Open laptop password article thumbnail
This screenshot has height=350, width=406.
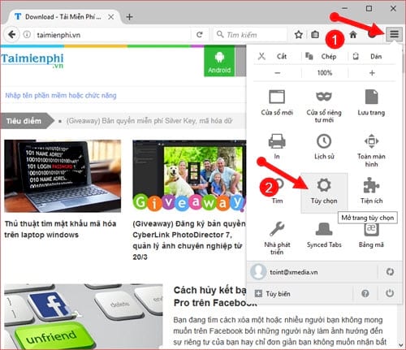coord(63,176)
